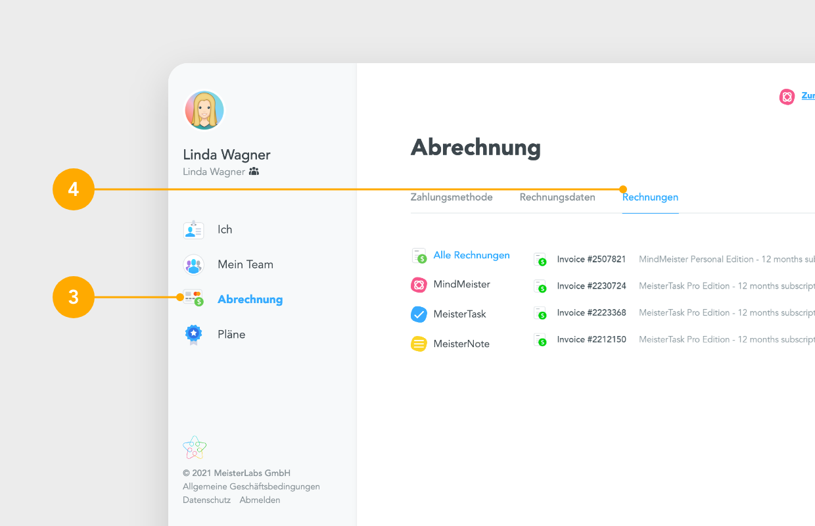
Task: Open Invoice #2507821
Action: [x=592, y=259]
